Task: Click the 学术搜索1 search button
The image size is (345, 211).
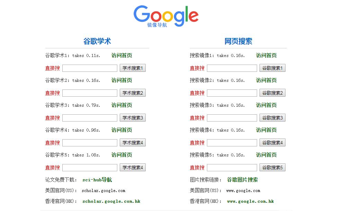Action: click(133, 68)
